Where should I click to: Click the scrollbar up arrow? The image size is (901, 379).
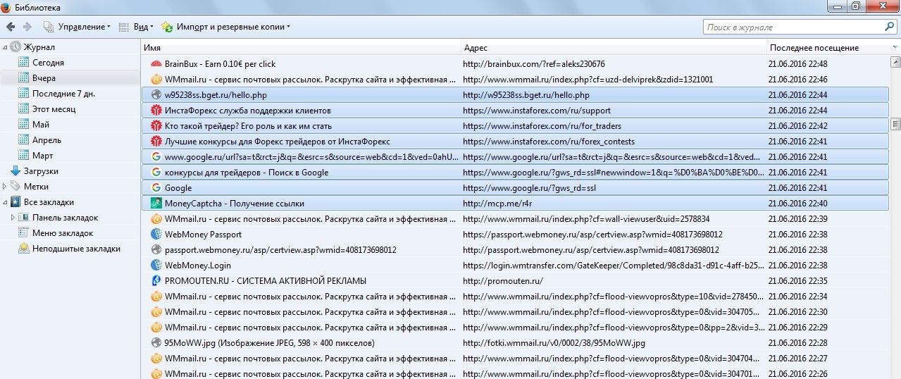pyautogui.click(x=895, y=62)
